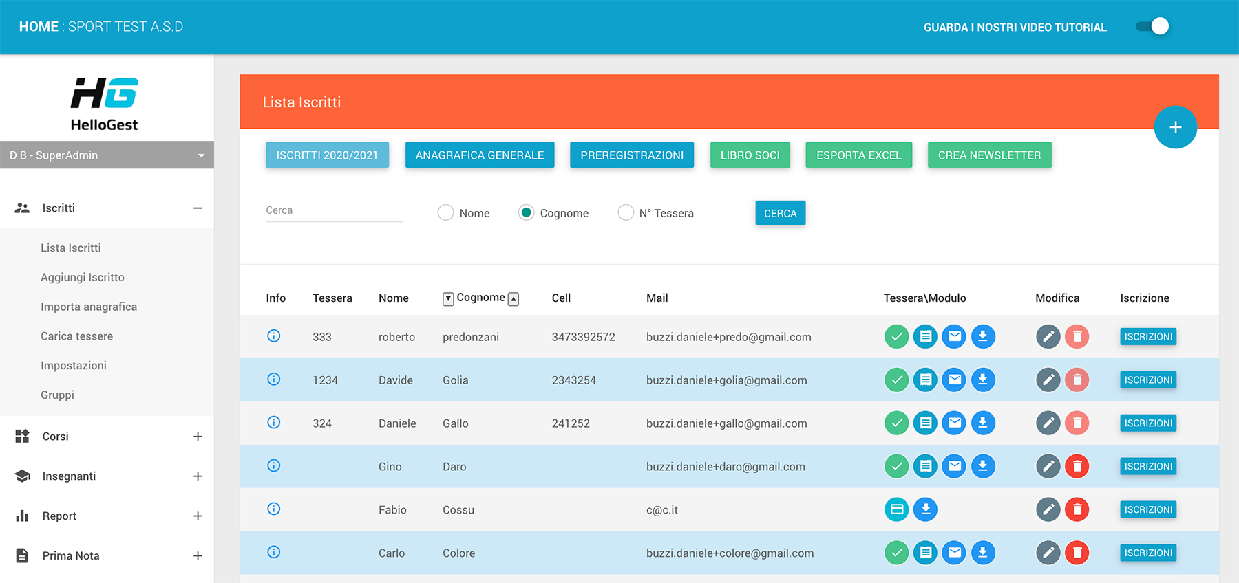Open info for Fabio Cossu
The width and height of the screenshot is (1239, 583).
click(x=274, y=509)
